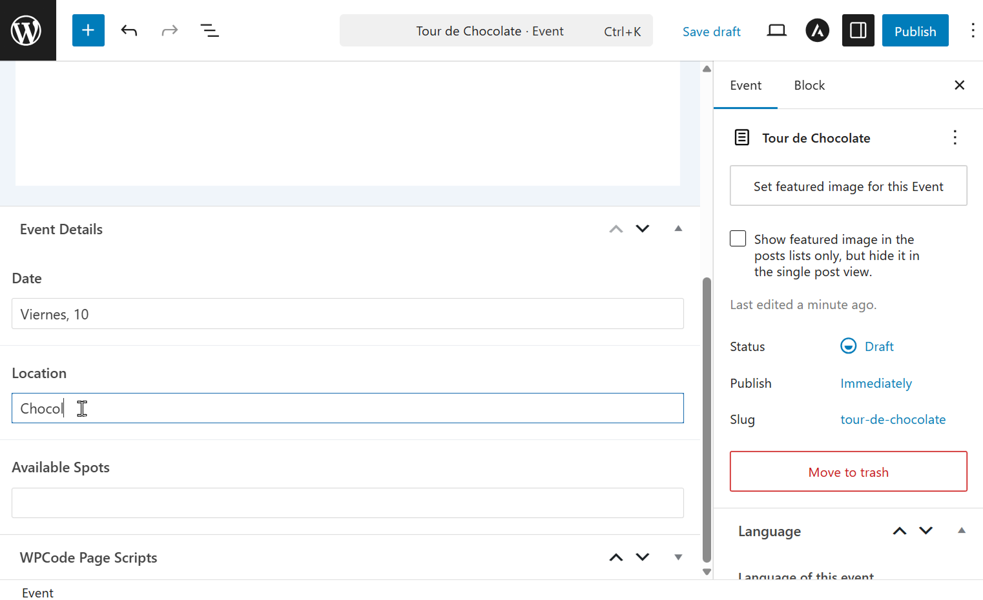Open the editor options three-dot menu
Viewport: 983px width, 600px height.
pos(972,30)
